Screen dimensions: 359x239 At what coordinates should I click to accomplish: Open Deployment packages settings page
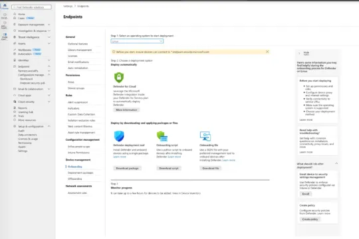(x=80, y=173)
